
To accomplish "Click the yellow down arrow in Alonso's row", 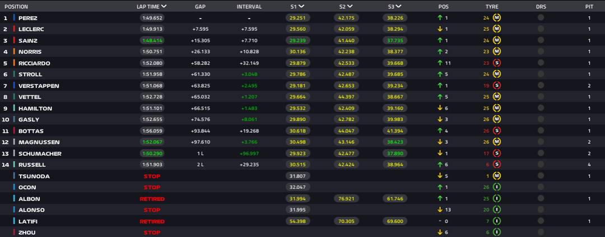I will [x=440, y=210].
